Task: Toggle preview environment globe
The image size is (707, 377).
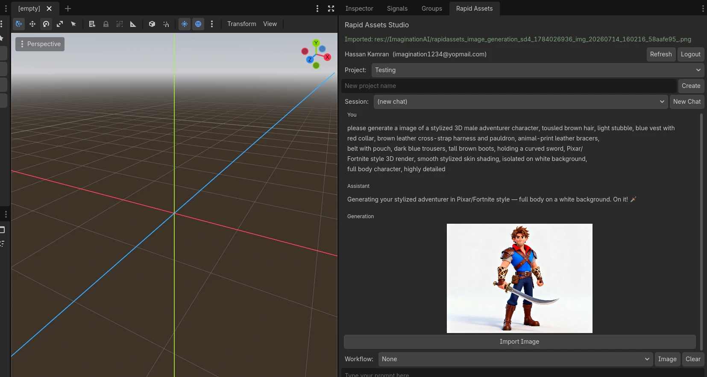Action: [x=198, y=24]
